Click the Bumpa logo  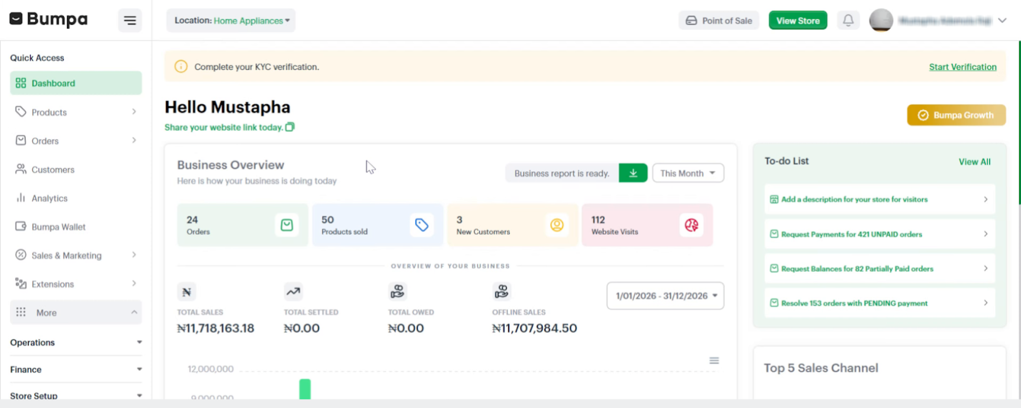[48, 19]
